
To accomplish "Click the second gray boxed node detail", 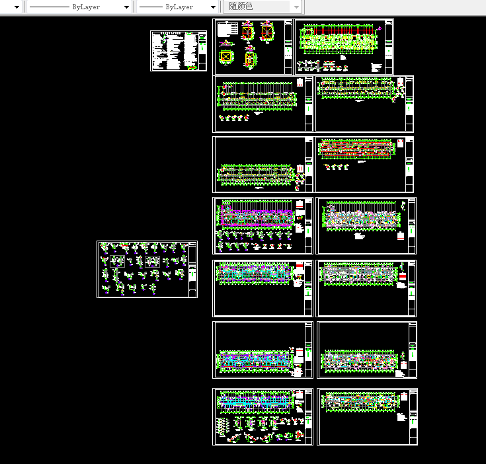I will pyautogui.click(x=153, y=262).
